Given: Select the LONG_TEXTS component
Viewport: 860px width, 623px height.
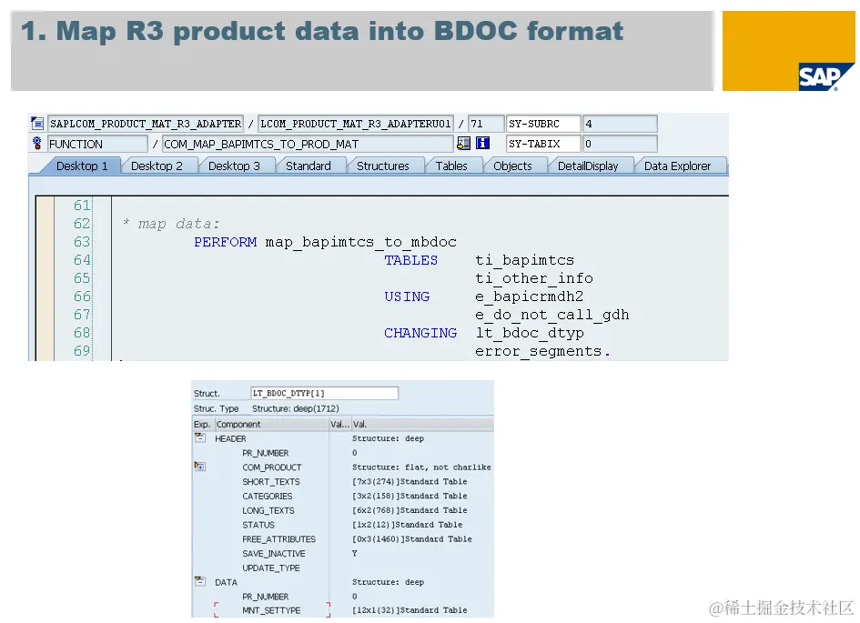Looking at the screenshot, I should click(x=268, y=510).
